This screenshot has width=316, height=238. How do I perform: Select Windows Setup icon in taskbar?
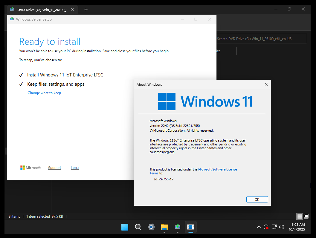(178, 227)
